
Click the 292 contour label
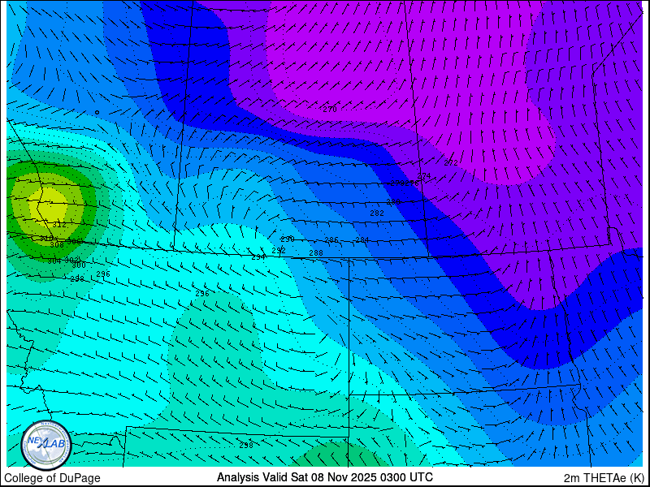(x=279, y=251)
